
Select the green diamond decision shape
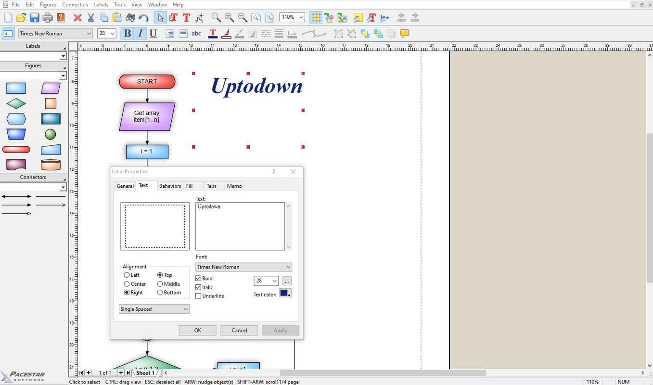pyautogui.click(x=16, y=103)
